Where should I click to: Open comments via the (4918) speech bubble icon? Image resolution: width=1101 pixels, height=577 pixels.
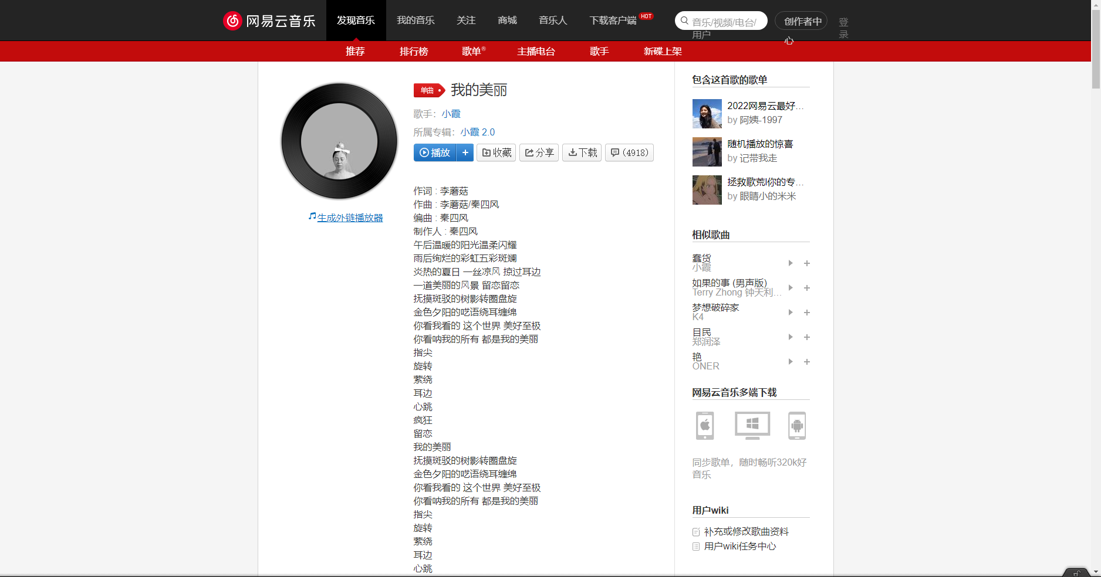pyautogui.click(x=615, y=152)
